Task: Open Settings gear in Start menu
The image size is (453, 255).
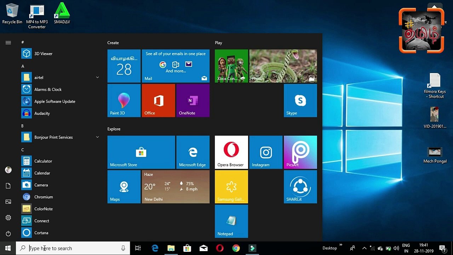Action: click(x=8, y=218)
